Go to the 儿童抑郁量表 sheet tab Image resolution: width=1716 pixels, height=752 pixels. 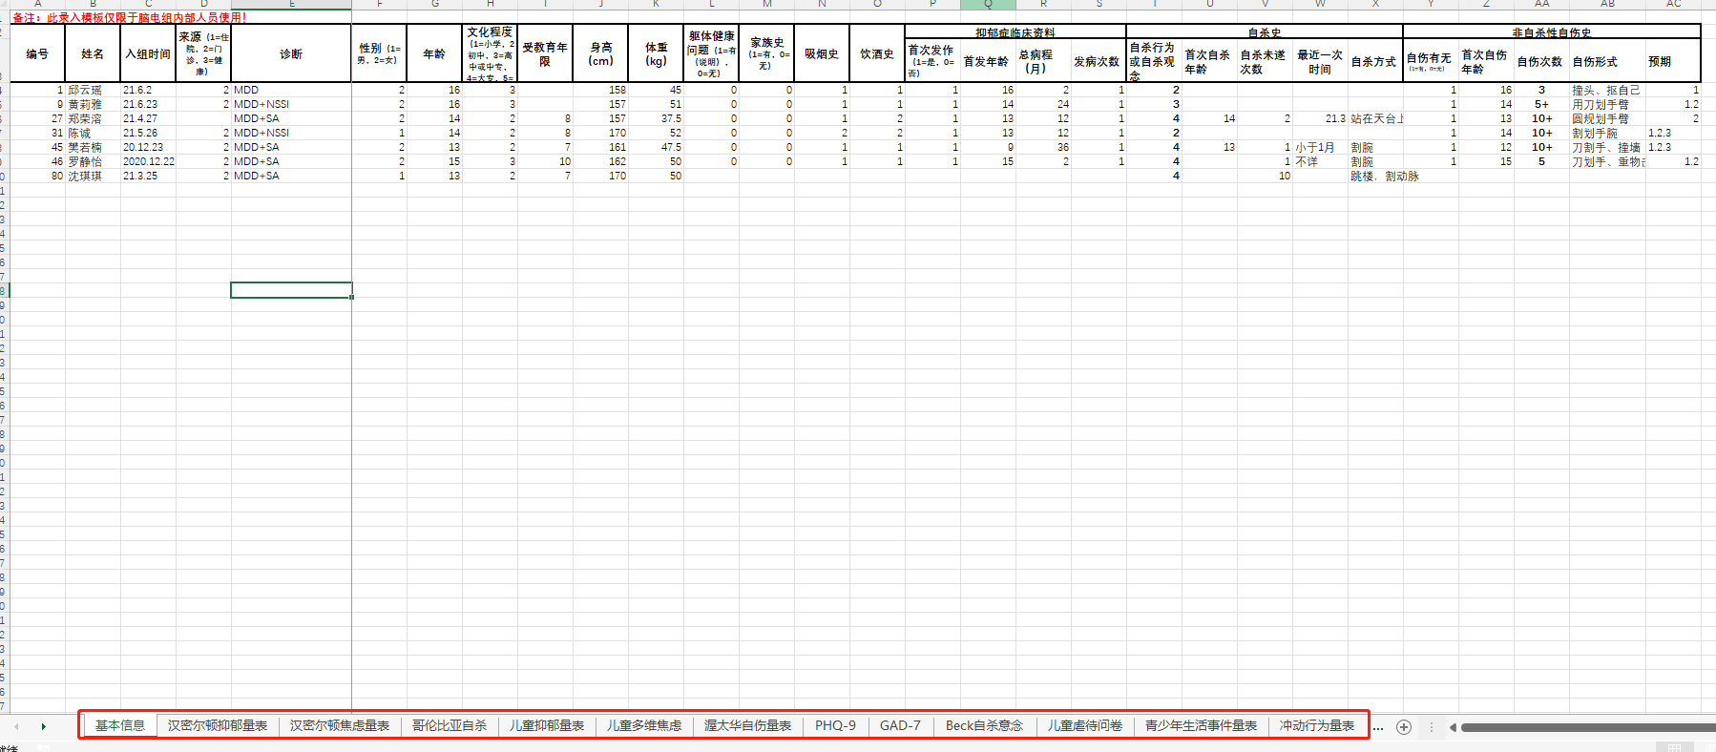tap(547, 725)
